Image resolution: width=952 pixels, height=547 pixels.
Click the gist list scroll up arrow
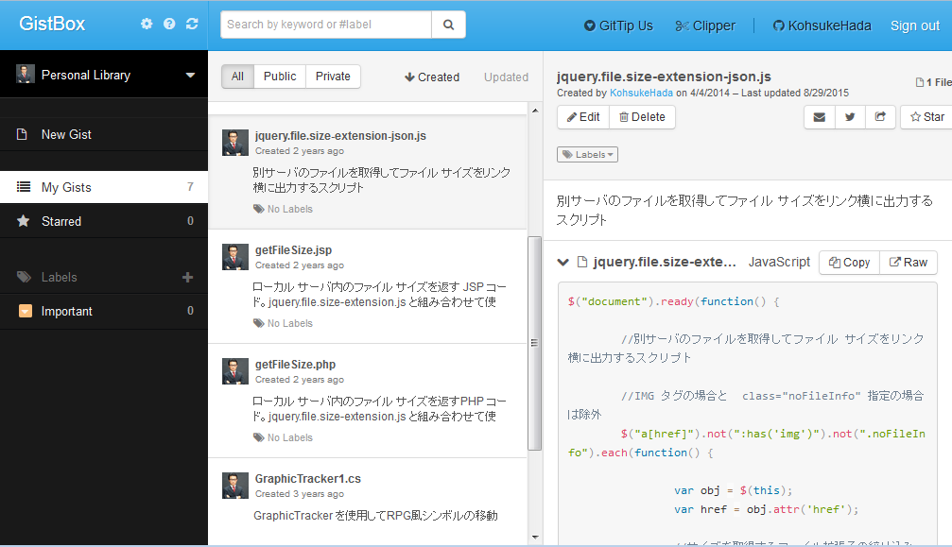(x=535, y=111)
